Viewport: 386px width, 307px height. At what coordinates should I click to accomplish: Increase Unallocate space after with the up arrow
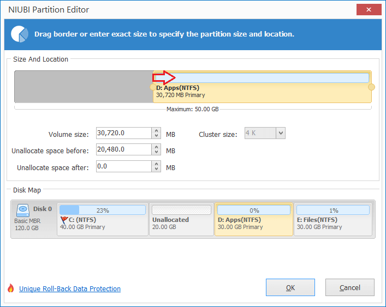point(156,164)
